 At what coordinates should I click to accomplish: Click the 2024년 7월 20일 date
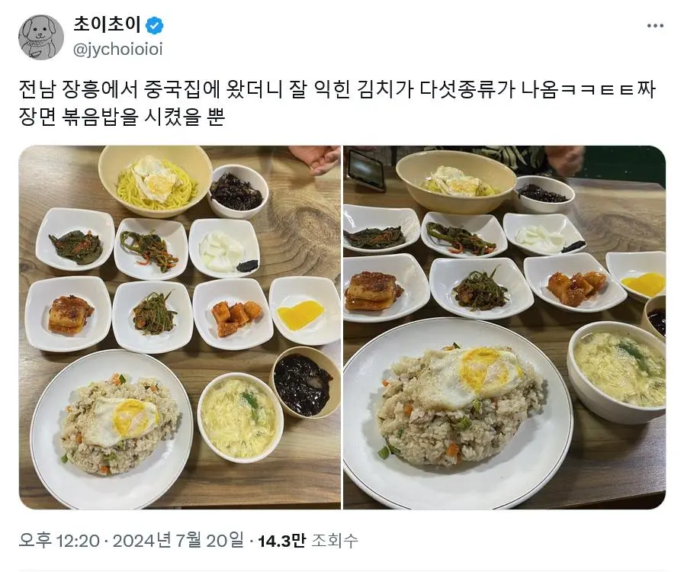178,541
